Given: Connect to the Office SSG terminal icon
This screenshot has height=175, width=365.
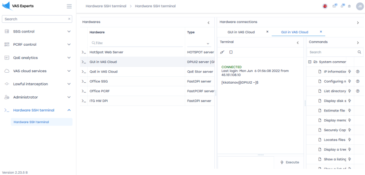Looking at the screenshot, I should tap(83, 81).
